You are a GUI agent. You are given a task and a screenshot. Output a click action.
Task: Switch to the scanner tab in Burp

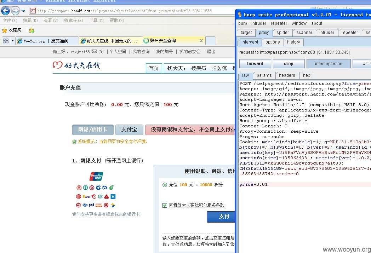(304, 33)
